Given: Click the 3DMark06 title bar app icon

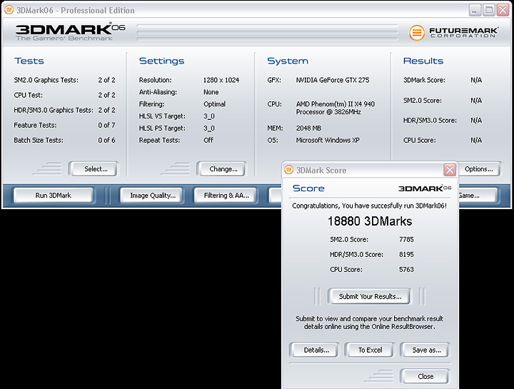Looking at the screenshot, I should click(9, 10).
